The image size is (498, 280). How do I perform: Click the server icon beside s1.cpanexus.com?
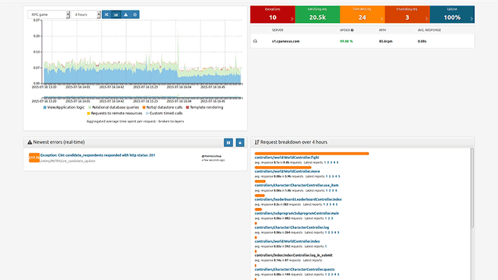pos(255,42)
